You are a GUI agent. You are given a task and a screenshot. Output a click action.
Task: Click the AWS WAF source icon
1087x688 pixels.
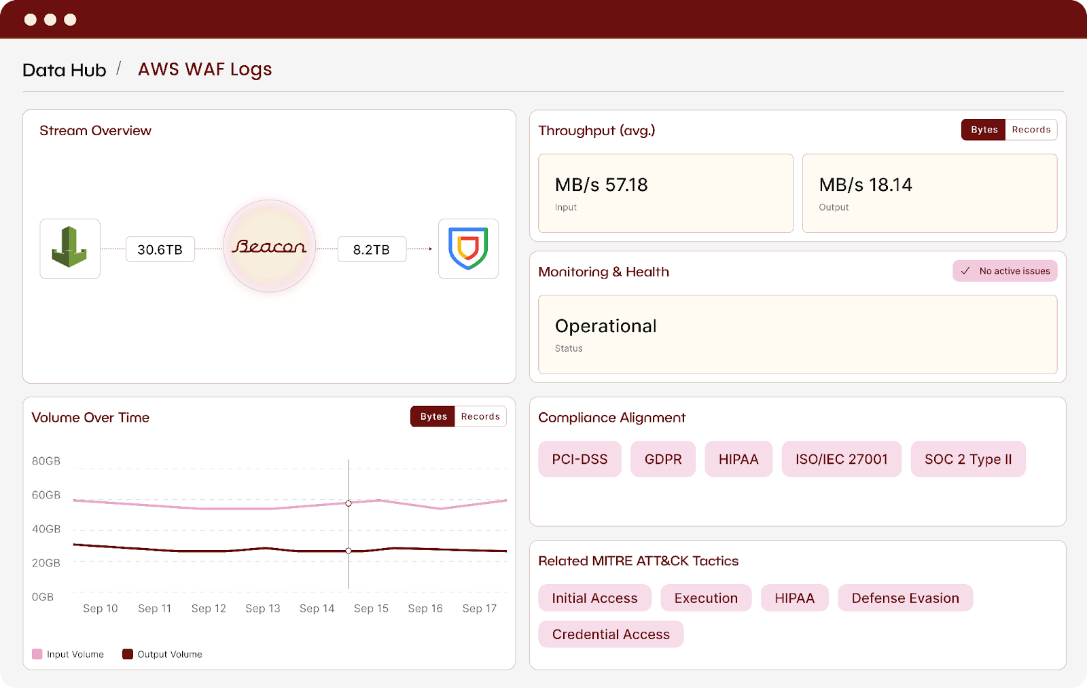click(70, 249)
